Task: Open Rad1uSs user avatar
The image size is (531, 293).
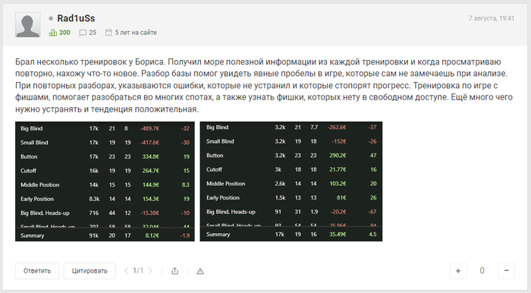Action: (28, 25)
